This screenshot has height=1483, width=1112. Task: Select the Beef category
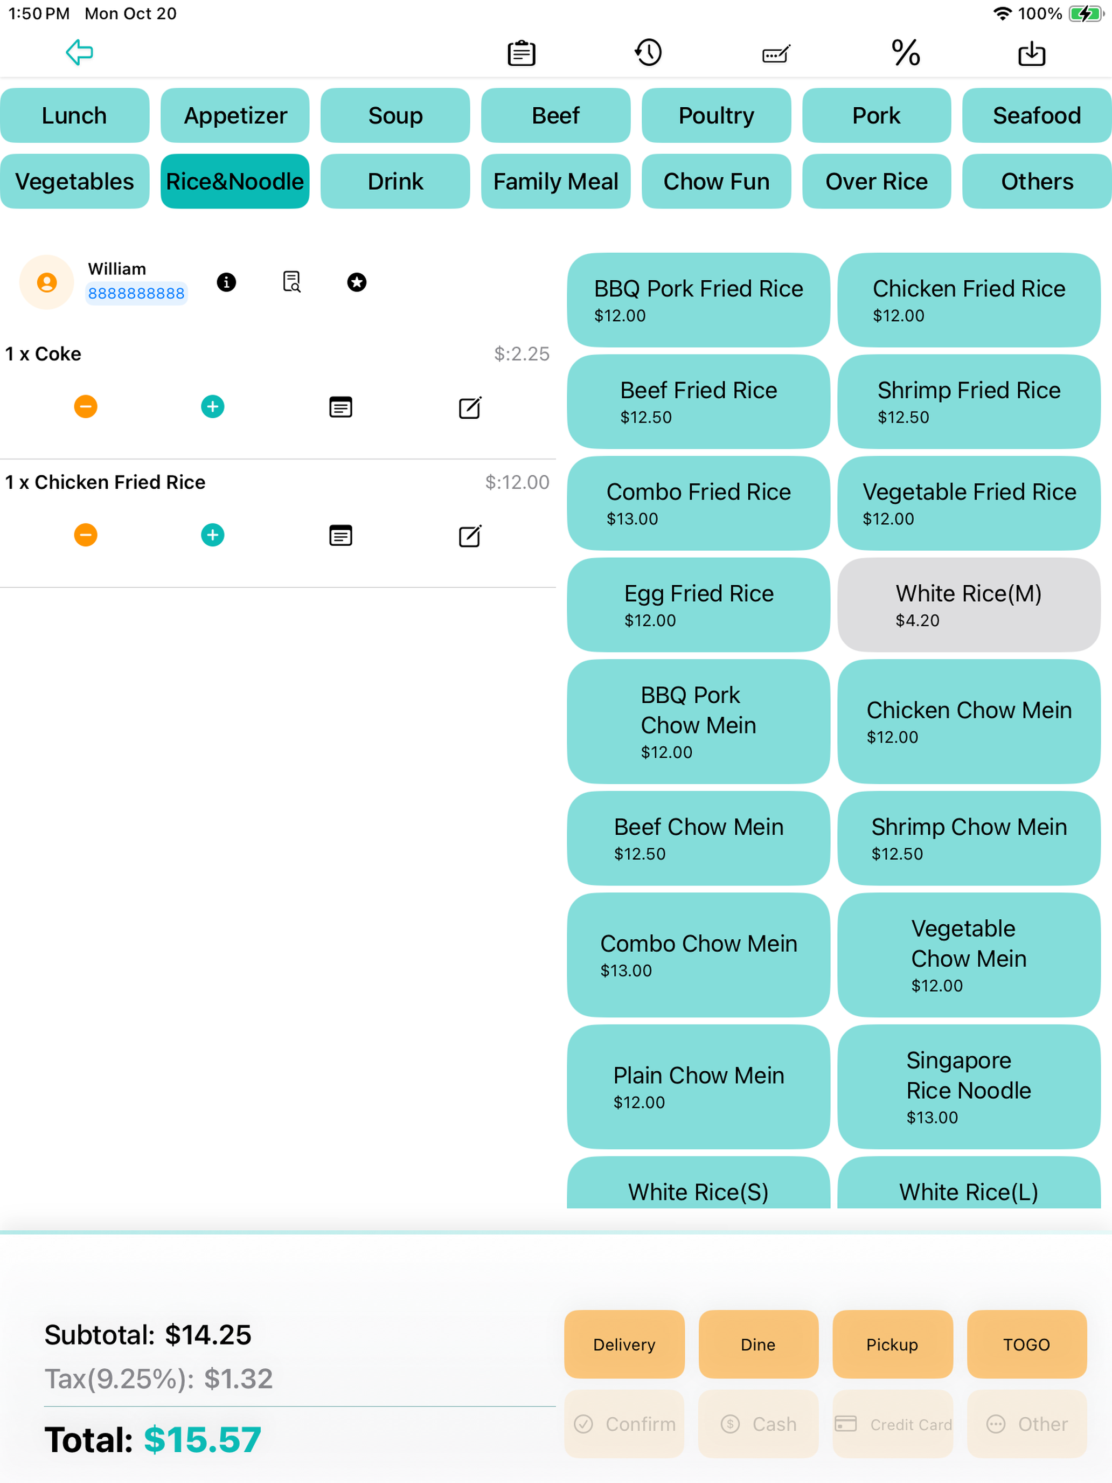click(x=555, y=115)
